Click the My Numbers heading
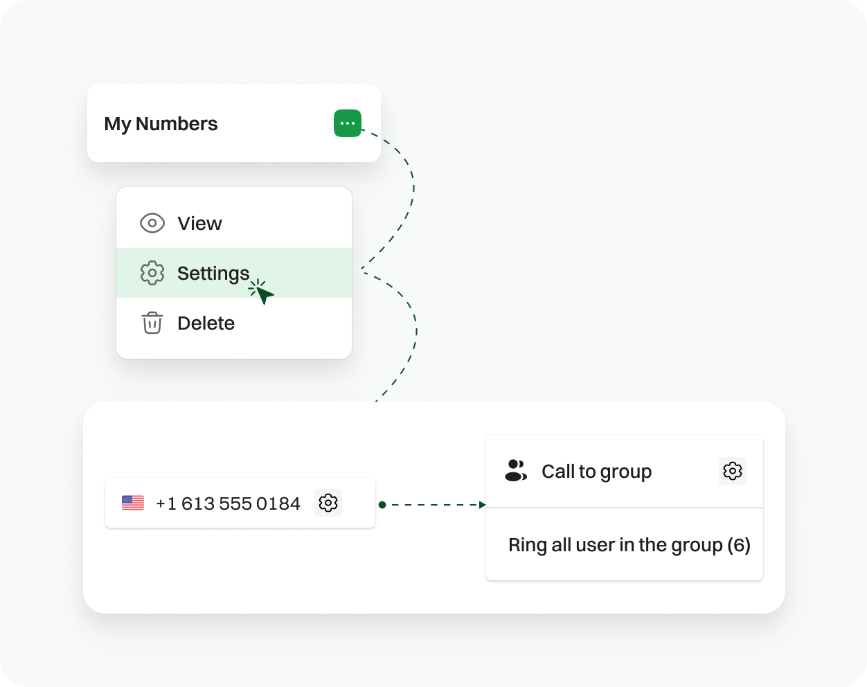Screen dimensions: 867x687 [x=161, y=124]
